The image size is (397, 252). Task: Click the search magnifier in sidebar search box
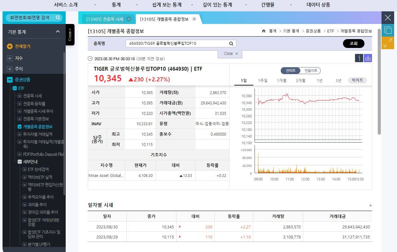pyautogui.click(x=57, y=18)
